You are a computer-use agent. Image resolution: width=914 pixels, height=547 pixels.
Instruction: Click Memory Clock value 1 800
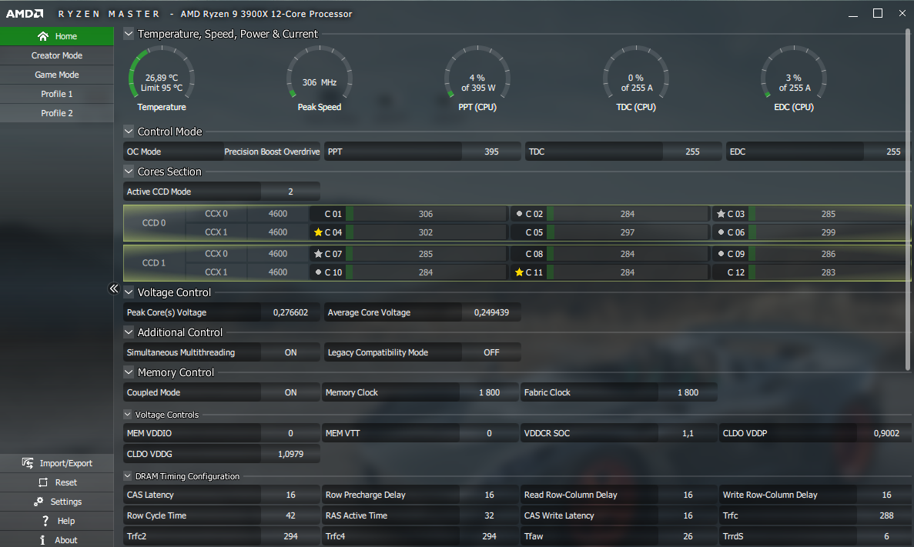pyautogui.click(x=489, y=392)
